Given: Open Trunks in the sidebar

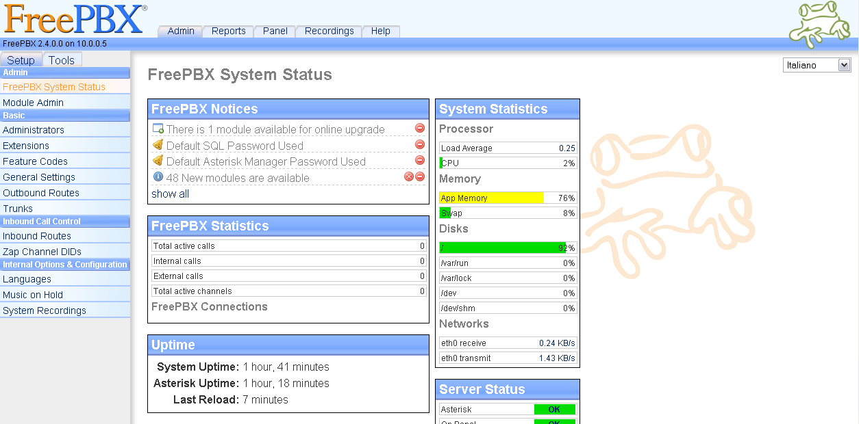Looking at the screenshot, I should [65, 209].
